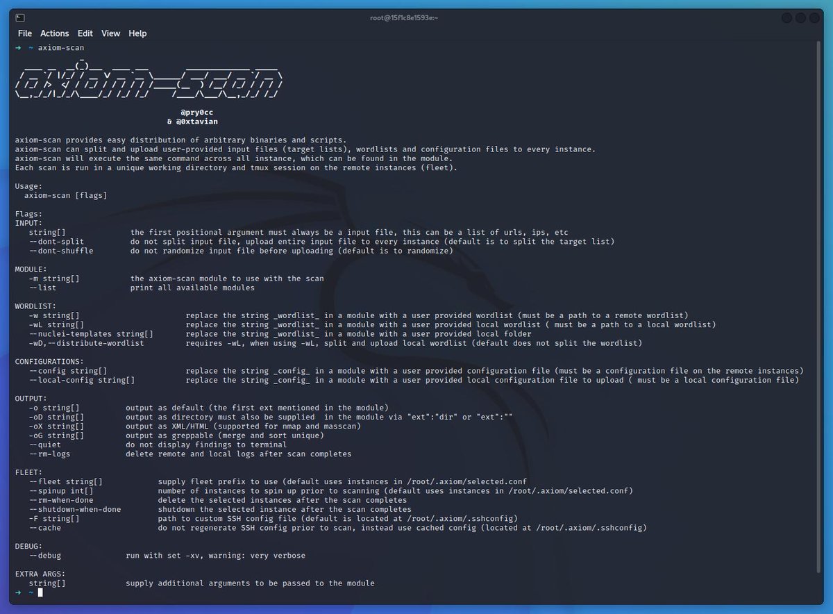Open the Help menu
Screen dimensions: 833x614
point(137,33)
